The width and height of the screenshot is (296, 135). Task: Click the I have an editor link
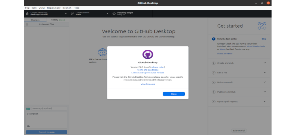(225, 54)
